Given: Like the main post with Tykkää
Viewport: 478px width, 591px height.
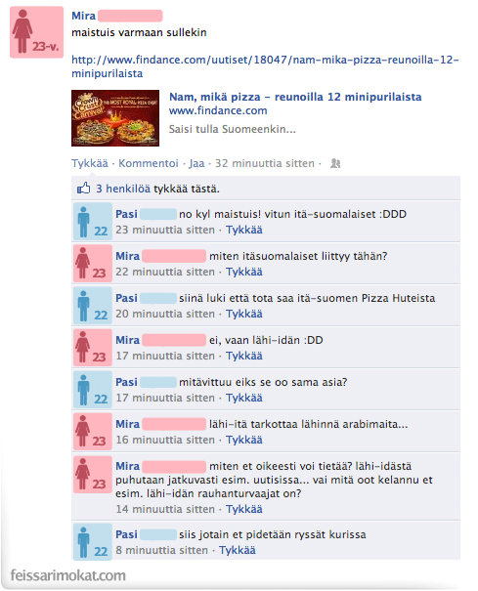Looking at the screenshot, I should click(90, 163).
